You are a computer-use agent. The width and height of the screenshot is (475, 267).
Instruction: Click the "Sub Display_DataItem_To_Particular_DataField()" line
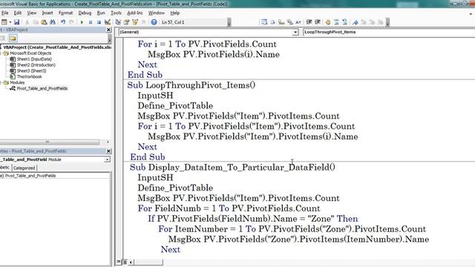(x=232, y=167)
